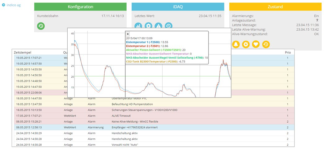
Task: Click the ALIVE Timeout! message
Action: [122, 116]
